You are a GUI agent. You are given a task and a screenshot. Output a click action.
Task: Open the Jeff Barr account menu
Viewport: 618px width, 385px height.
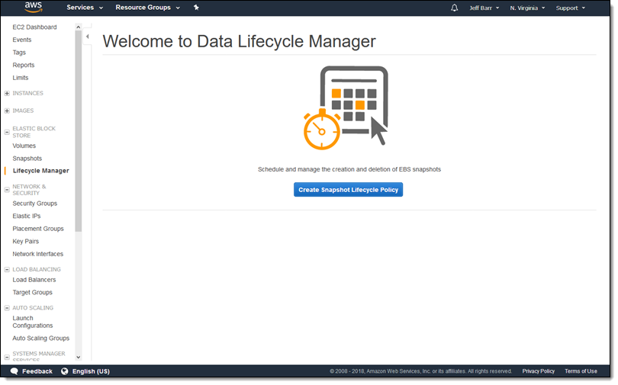click(484, 8)
